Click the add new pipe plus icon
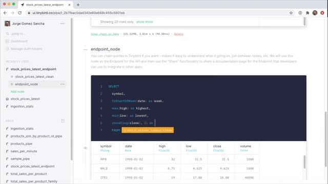 [x=63, y=121]
